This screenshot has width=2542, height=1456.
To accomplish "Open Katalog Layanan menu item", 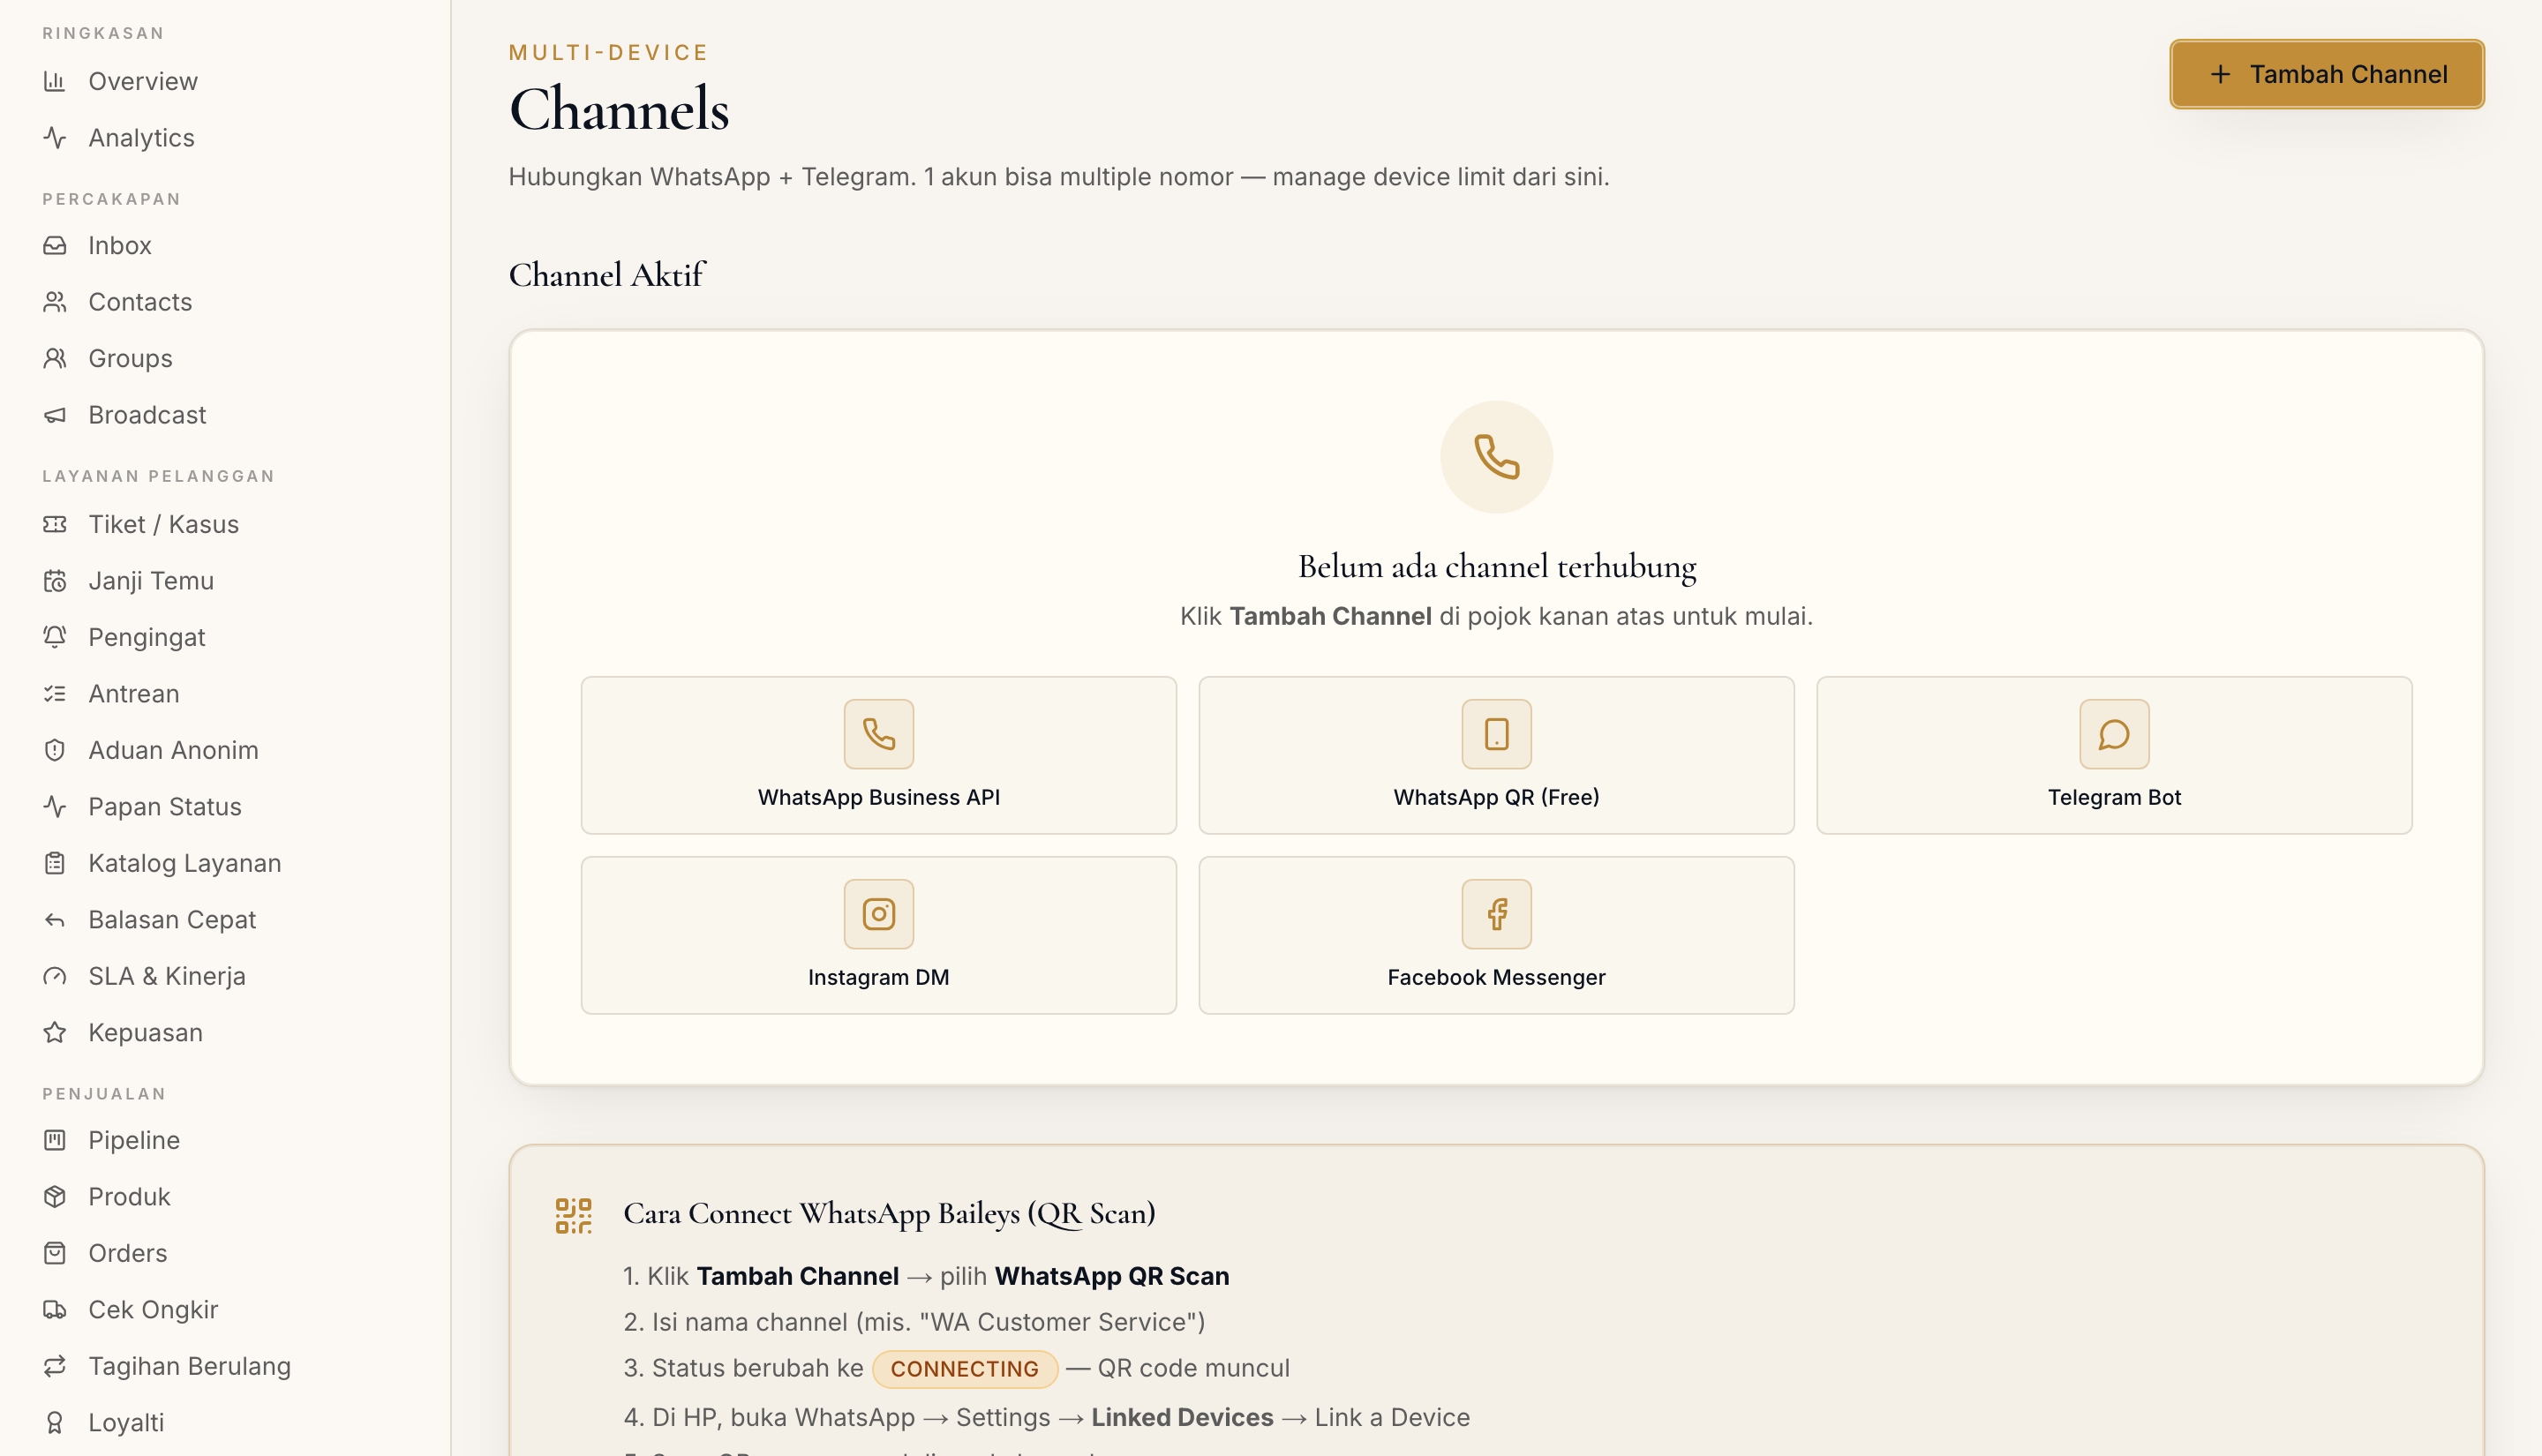I will (226, 864).
